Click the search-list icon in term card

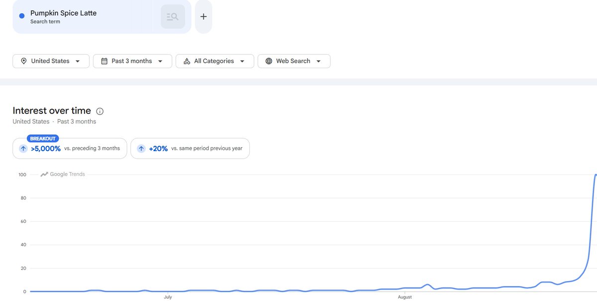pyautogui.click(x=173, y=16)
